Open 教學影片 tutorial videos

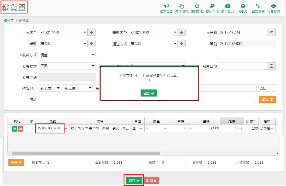coord(227,9)
